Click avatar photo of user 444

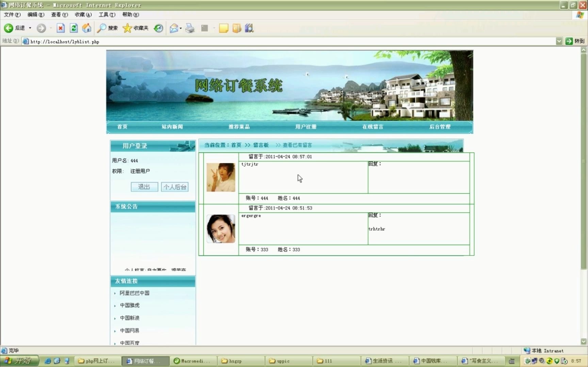point(221,177)
